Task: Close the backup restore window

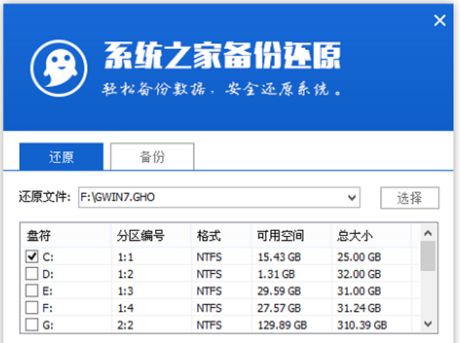Action: pyautogui.click(x=439, y=21)
